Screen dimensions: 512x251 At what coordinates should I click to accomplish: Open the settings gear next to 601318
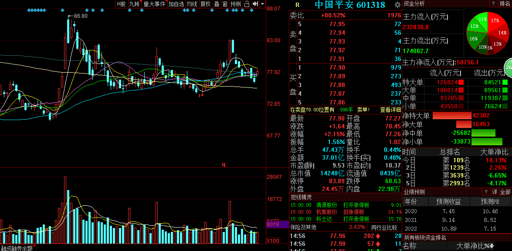point(397,4)
